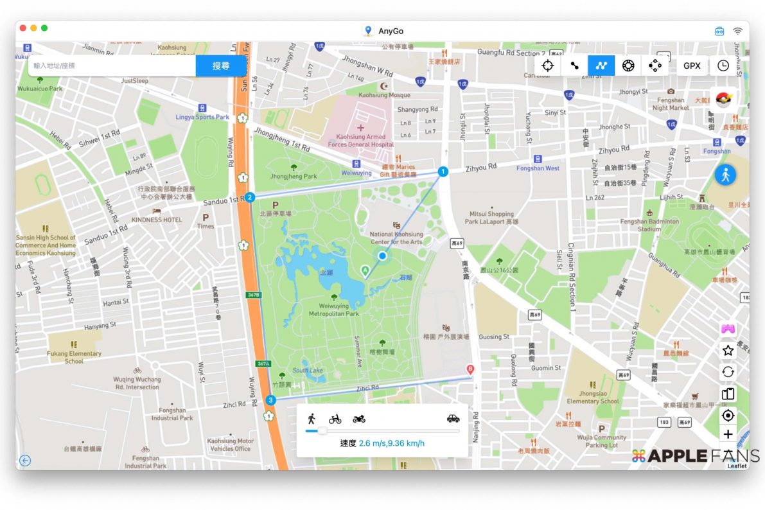Open the multi-device phone icon
Screen dimensions: 765x510
click(728, 394)
